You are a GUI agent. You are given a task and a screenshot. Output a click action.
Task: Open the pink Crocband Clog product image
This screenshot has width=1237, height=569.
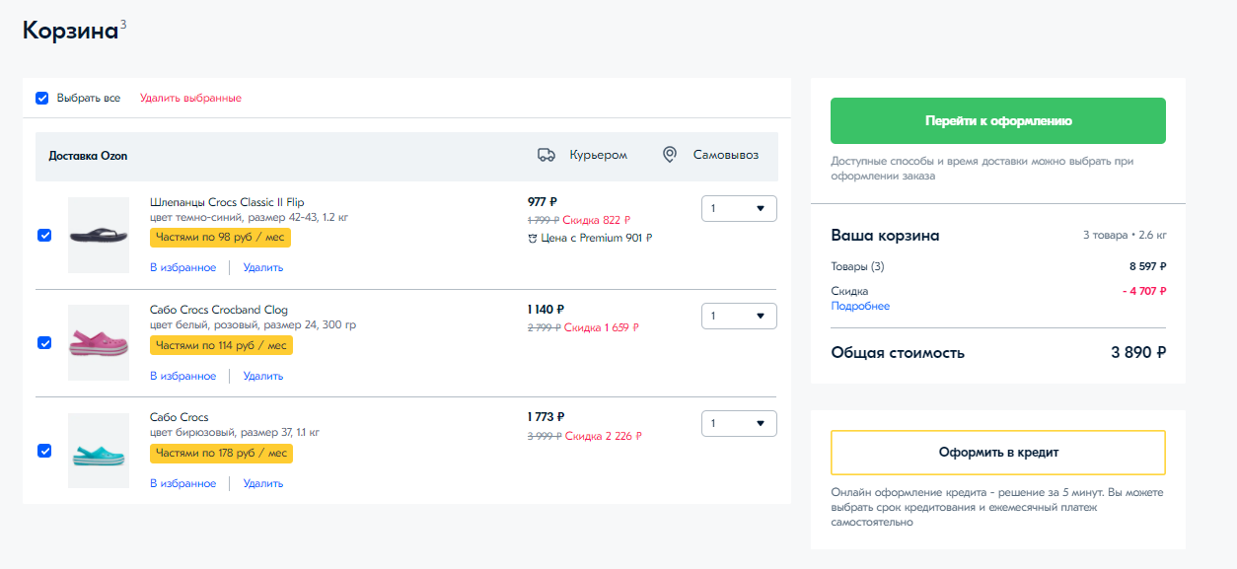click(x=99, y=343)
